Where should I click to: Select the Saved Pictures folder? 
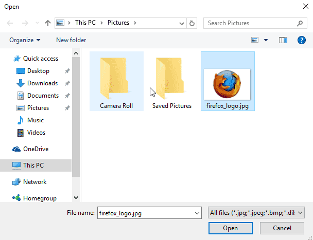172,81
